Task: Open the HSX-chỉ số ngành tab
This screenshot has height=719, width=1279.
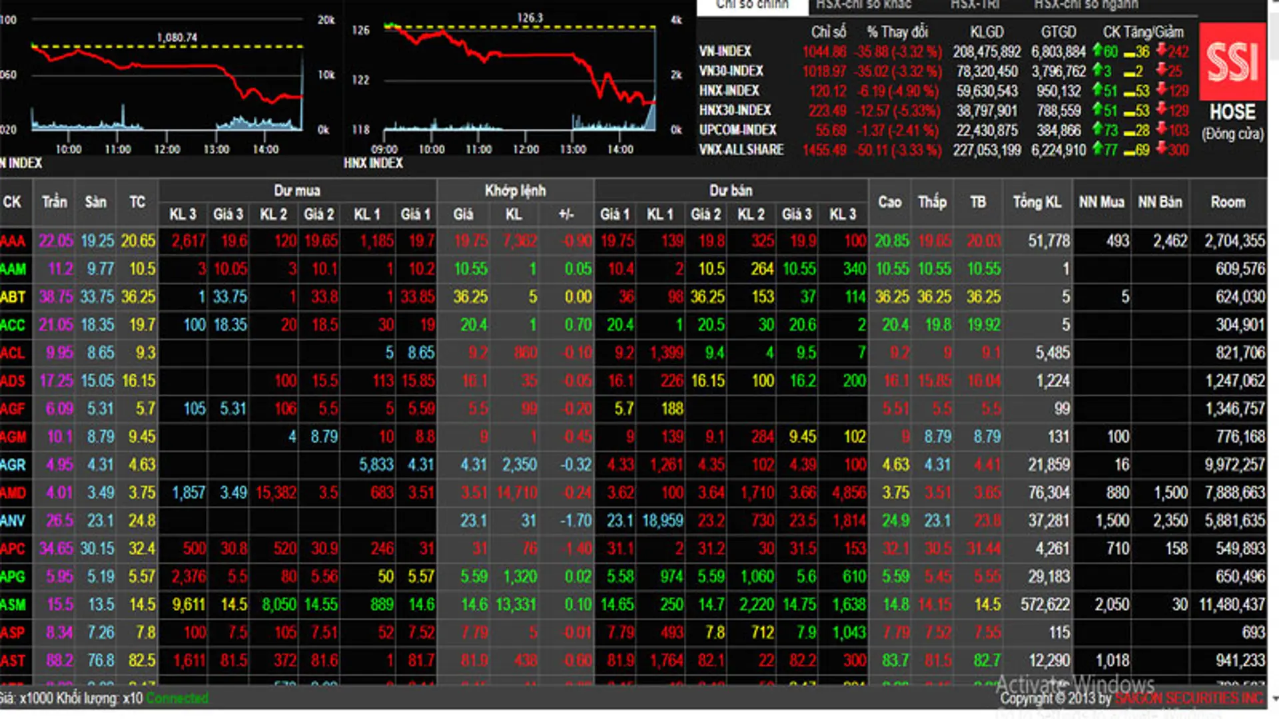Action: (1086, 5)
